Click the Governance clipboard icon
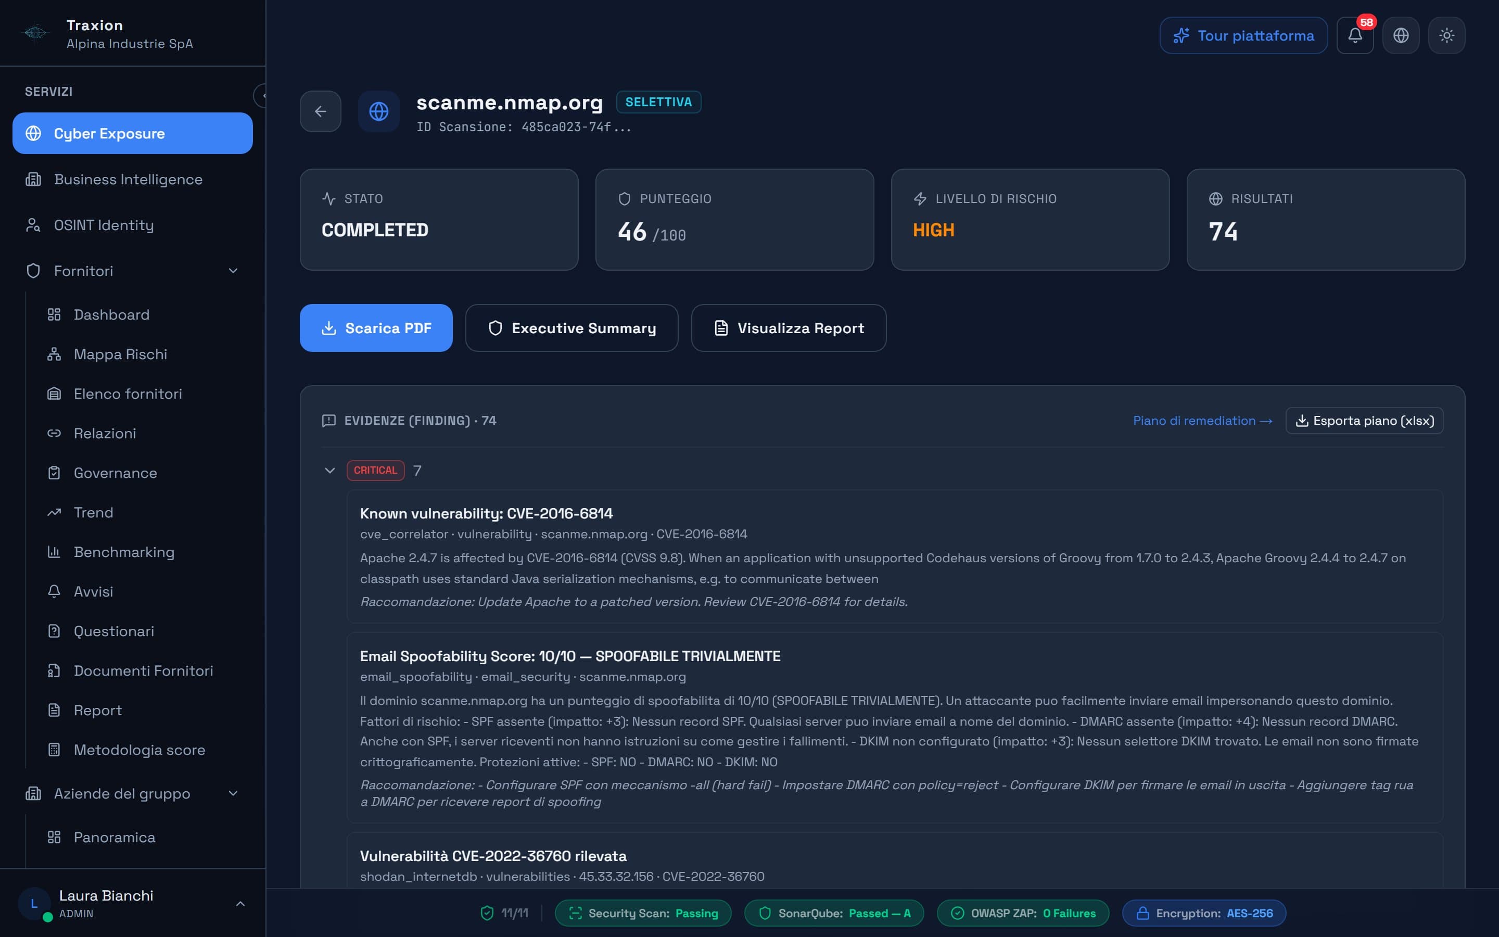Viewport: 1499px width, 937px height. (x=54, y=473)
